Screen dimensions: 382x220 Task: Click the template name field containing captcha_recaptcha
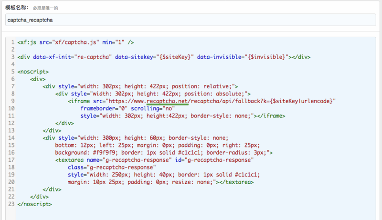pyautogui.click(x=191, y=20)
